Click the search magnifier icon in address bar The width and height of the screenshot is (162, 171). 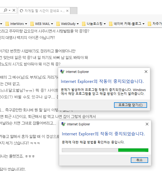5,10
